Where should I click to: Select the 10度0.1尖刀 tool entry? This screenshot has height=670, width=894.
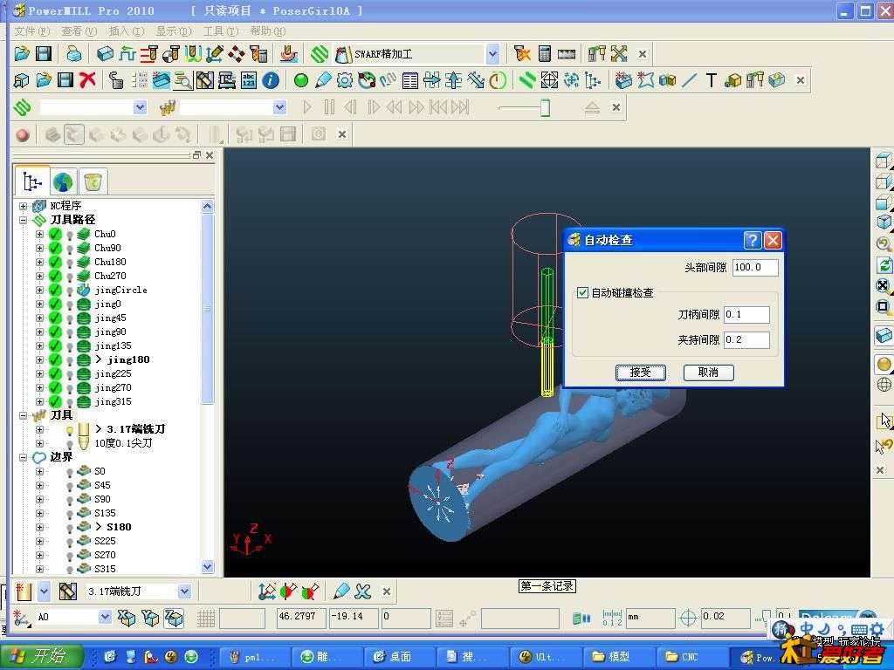pyautogui.click(x=123, y=444)
